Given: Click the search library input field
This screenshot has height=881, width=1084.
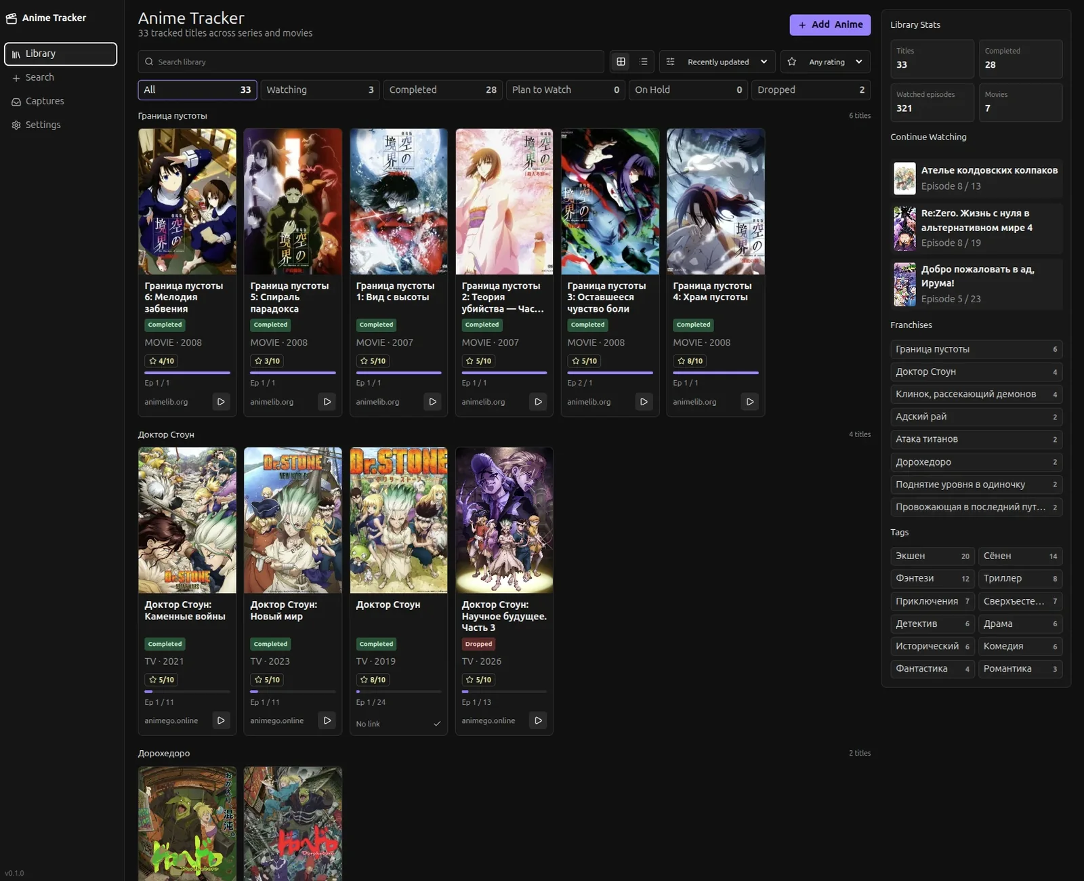Looking at the screenshot, I should (371, 62).
